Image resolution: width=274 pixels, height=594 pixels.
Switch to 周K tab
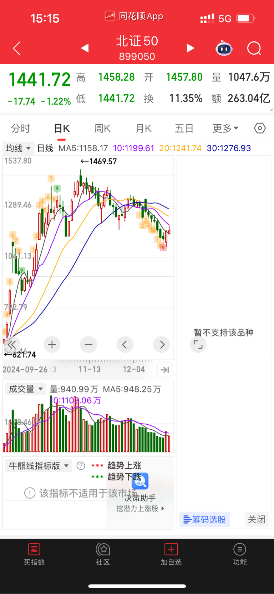(x=102, y=128)
